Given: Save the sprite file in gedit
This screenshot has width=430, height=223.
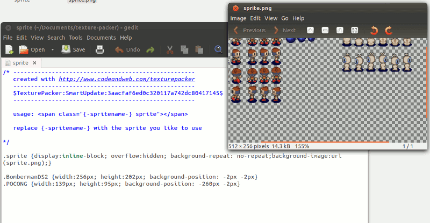Looking at the screenshot, I should pyautogui.click(x=73, y=49).
